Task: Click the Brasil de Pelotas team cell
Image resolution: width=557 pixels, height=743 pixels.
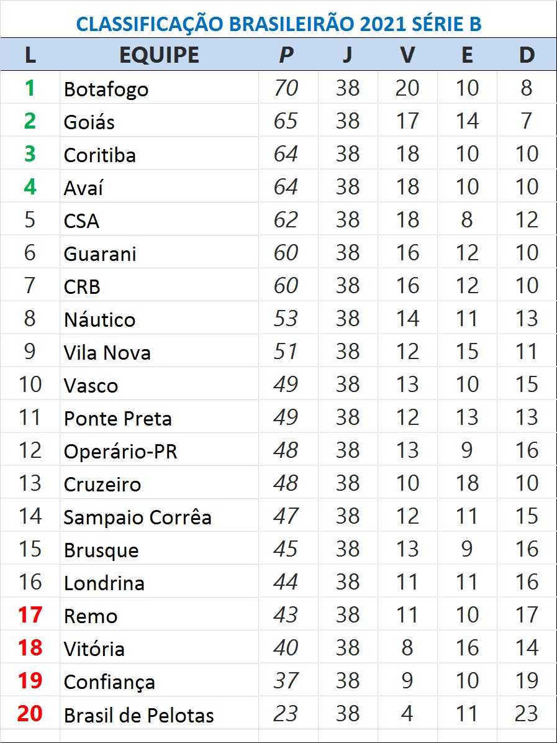Action: pyautogui.click(x=138, y=715)
